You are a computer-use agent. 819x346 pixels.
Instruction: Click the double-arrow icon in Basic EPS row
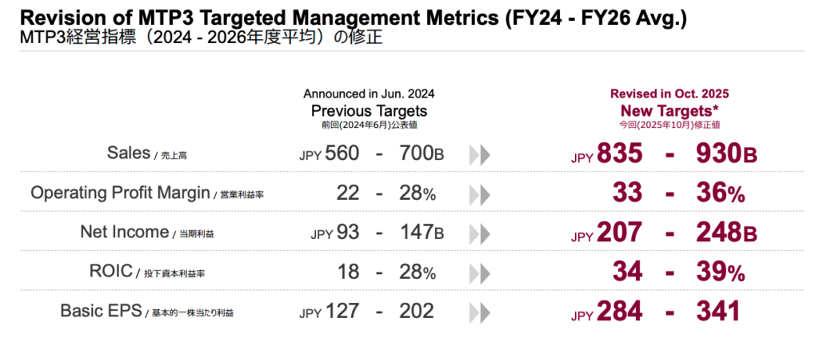[x=479, y=312]
